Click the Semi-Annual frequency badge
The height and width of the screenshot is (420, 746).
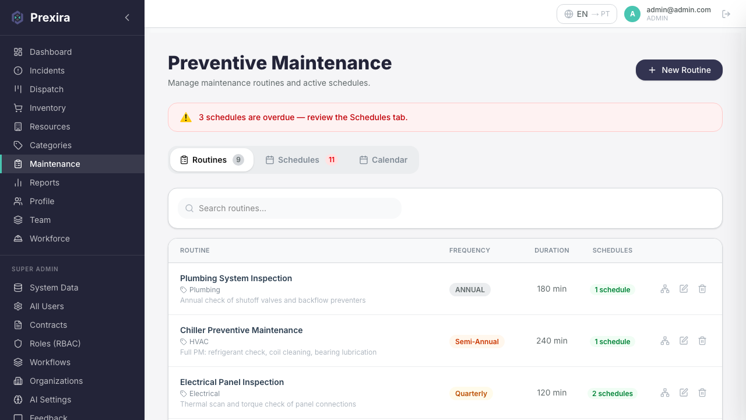tap(477, 341)
